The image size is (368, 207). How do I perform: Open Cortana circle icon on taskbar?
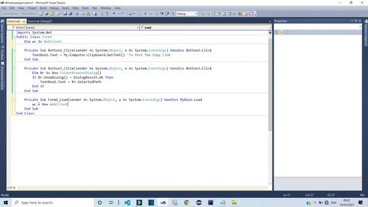pyautogui.click(x=99, y=202)
